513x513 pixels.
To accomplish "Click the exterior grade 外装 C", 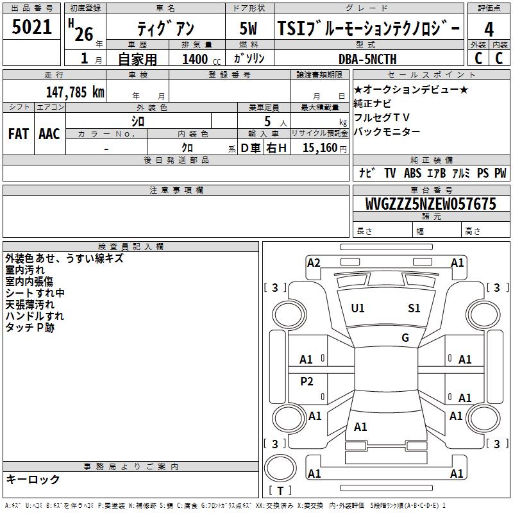I will tap(478, 58).
